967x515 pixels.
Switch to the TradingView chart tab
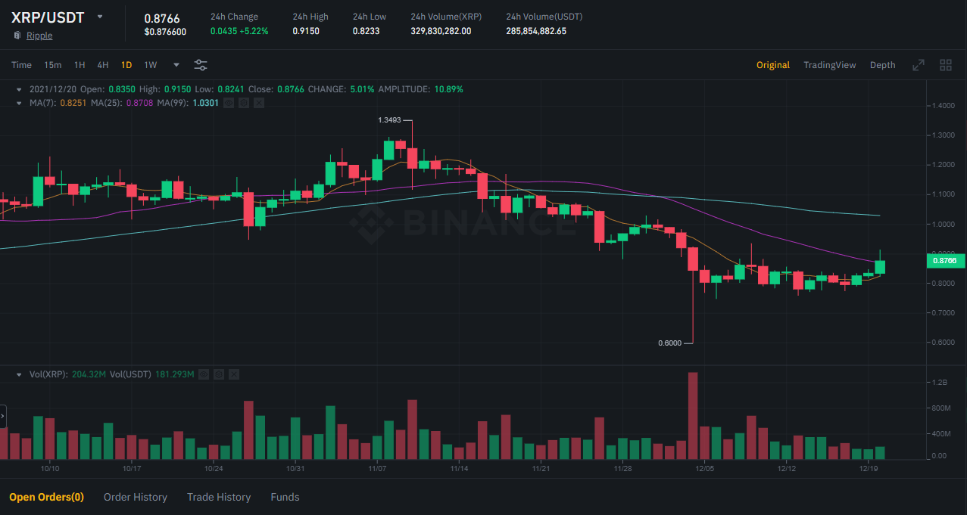pos(829,65)
